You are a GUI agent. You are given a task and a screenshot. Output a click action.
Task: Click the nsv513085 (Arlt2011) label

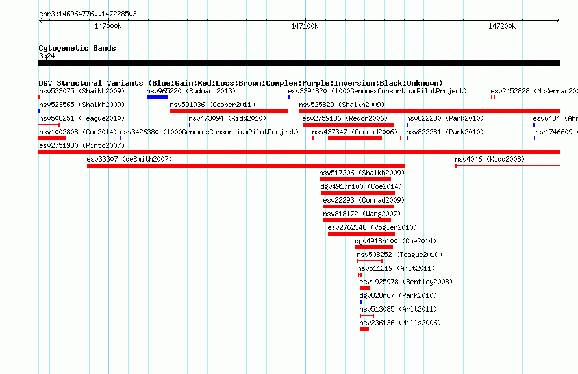point(398,309)
